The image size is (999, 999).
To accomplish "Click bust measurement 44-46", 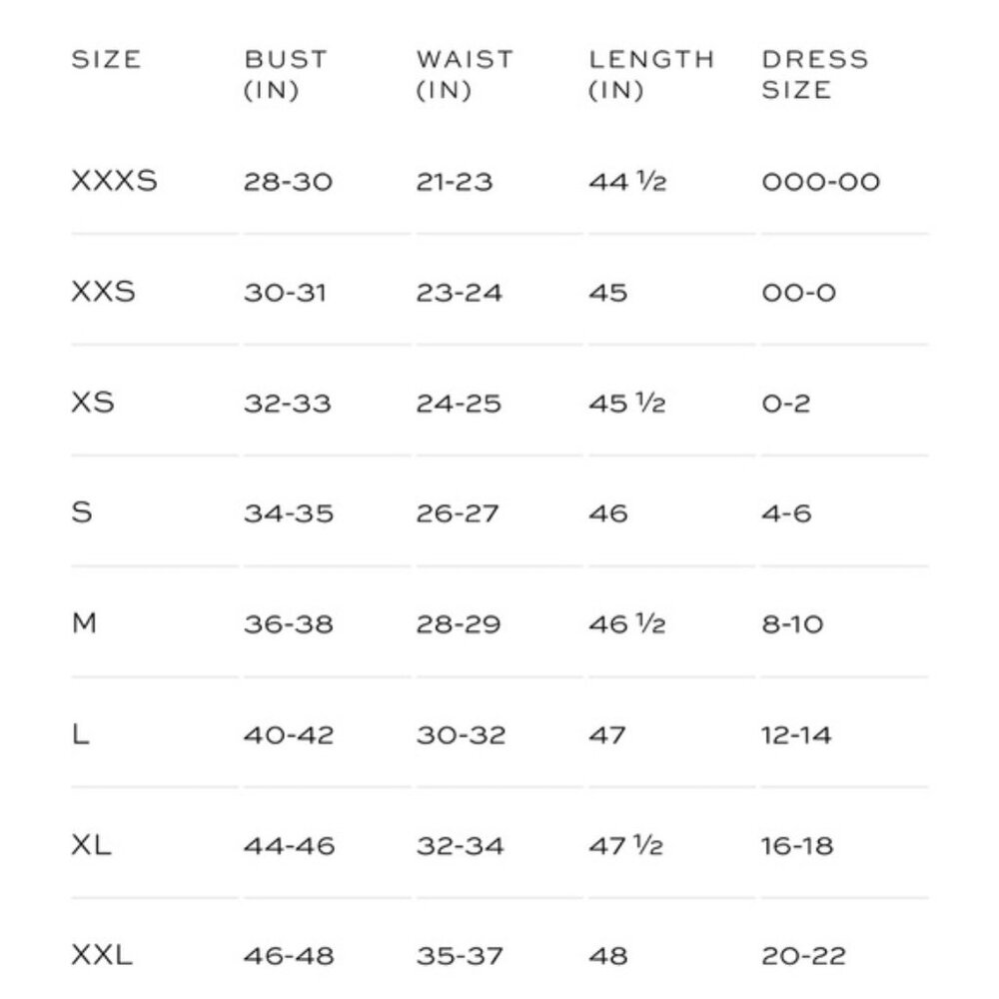I will [289, 846].
